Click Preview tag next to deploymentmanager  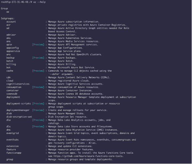[x=38, y=110]
